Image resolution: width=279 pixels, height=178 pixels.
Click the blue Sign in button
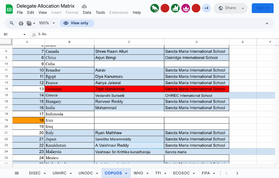pos(262,8)
